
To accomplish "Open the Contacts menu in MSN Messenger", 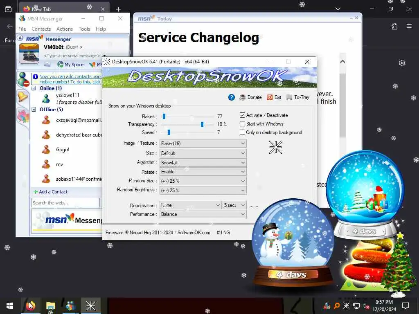I will coord(41,29).
